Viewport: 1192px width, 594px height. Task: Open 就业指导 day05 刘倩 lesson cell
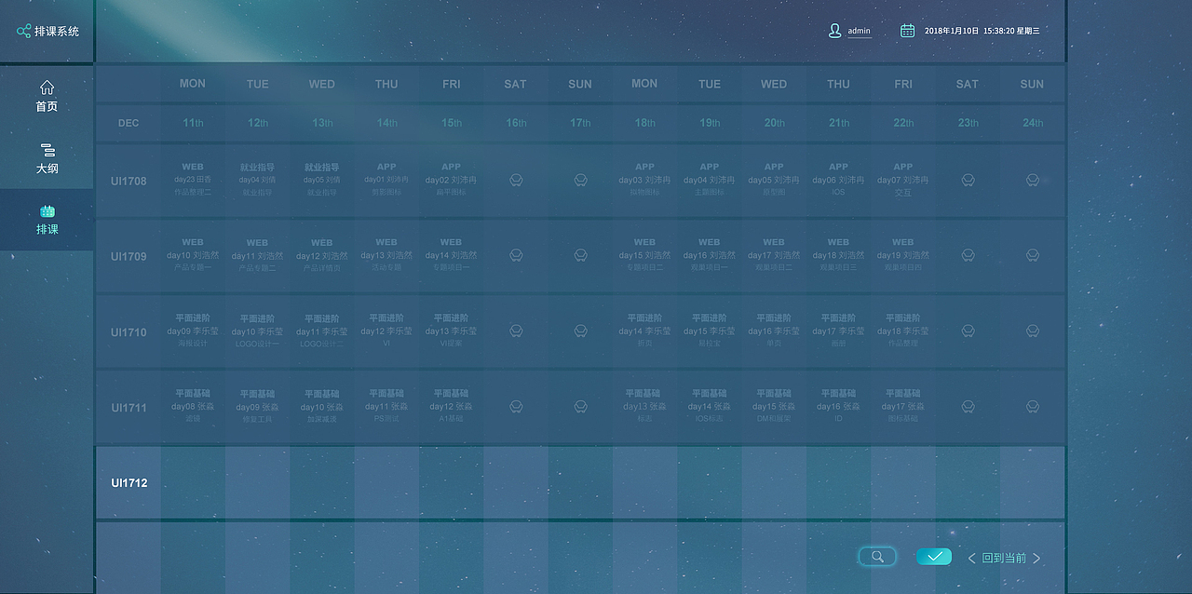pyautogui.click(x=321, y=180)
